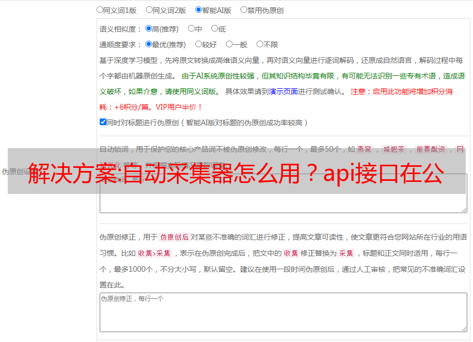Set 通顺度要求 to 较好

[198, 44]
